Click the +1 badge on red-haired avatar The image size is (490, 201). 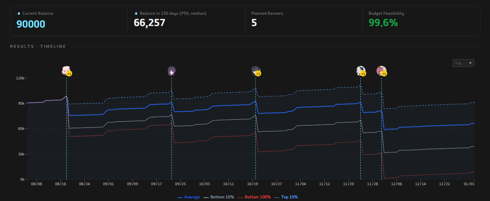384,73
